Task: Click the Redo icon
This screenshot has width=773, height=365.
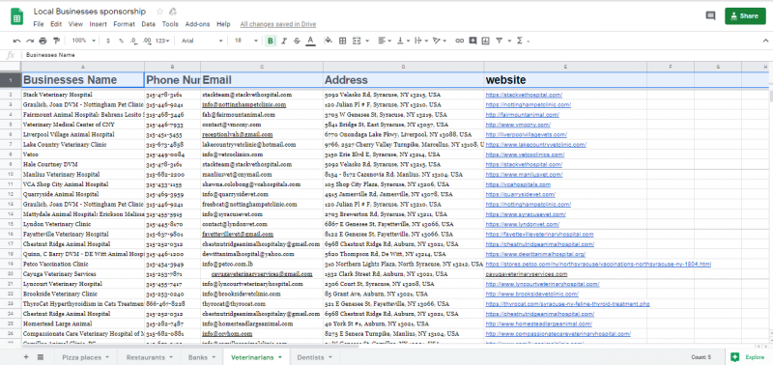Action: (30, 41)
